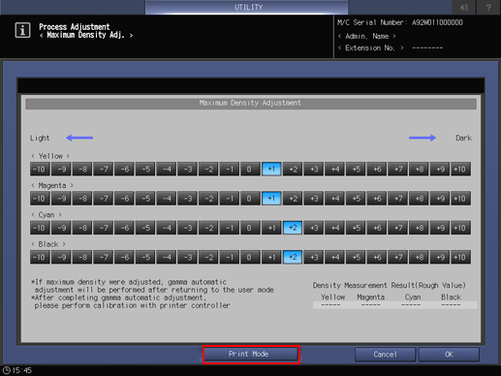Open the help question mark icon
This screenshot has width=501, height=376.
(x=488, y=7)
